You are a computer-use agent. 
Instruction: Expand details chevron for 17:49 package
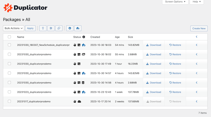tap(197, 64)
